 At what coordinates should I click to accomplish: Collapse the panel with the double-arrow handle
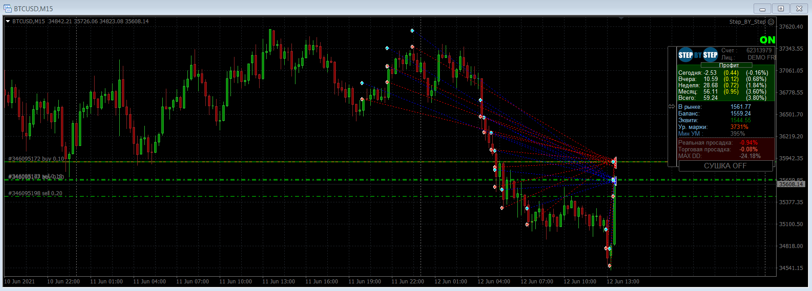[672, 107]
